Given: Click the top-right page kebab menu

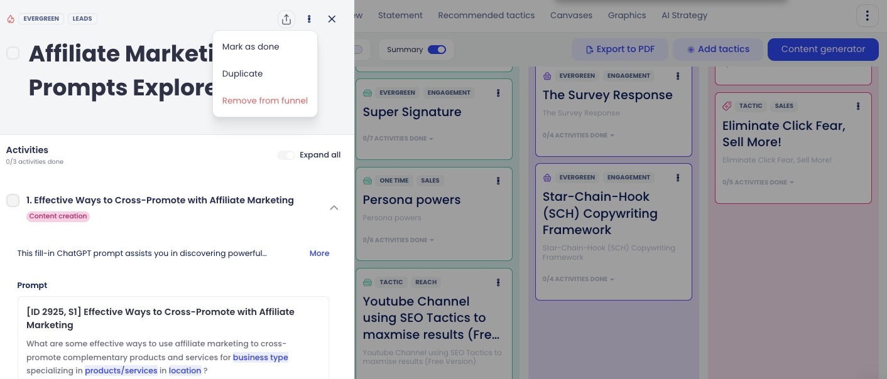Looking at the screenshot, I should [x=868, y=16].
